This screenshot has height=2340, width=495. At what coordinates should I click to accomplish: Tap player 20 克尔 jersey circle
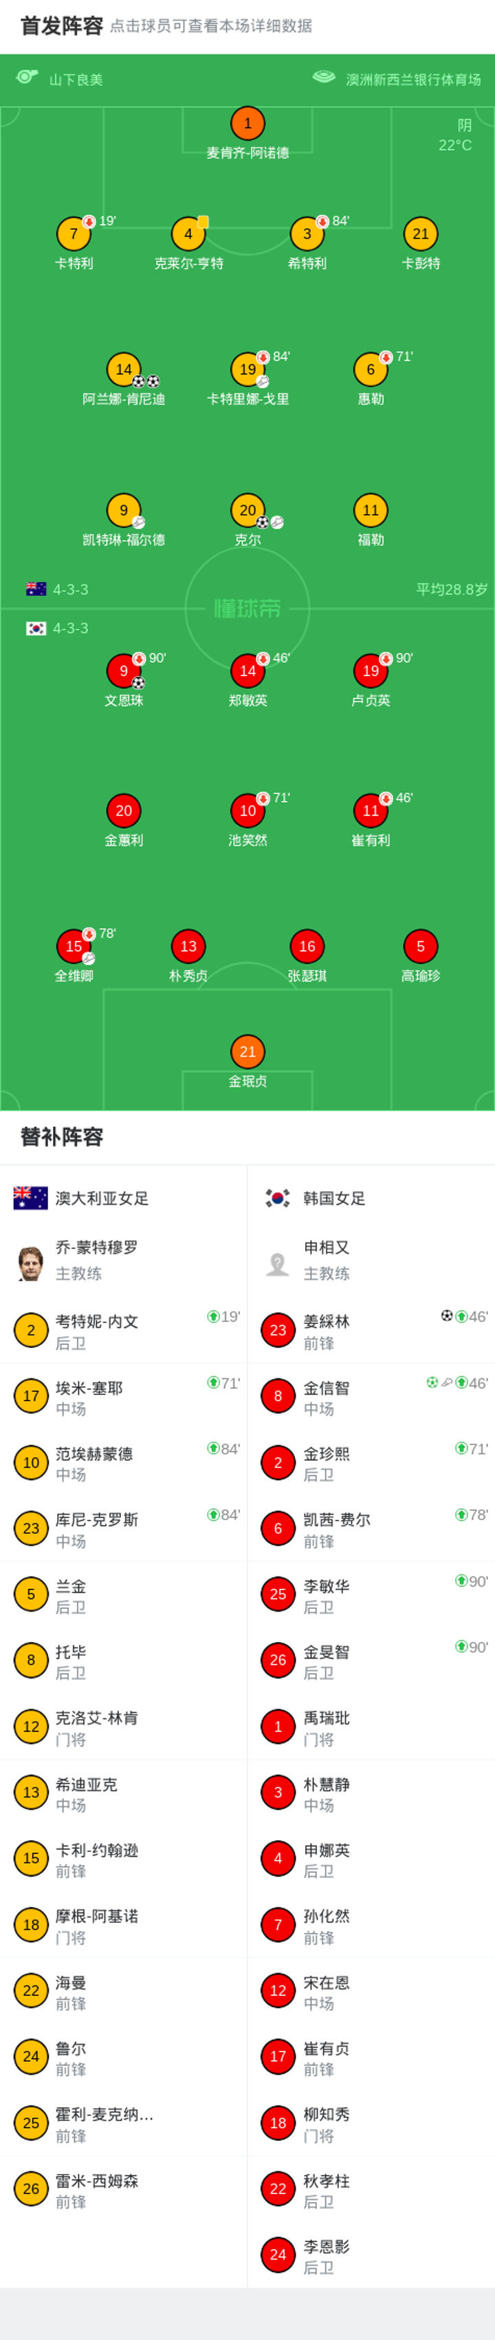pyautogui.click(x=247, y=511)
